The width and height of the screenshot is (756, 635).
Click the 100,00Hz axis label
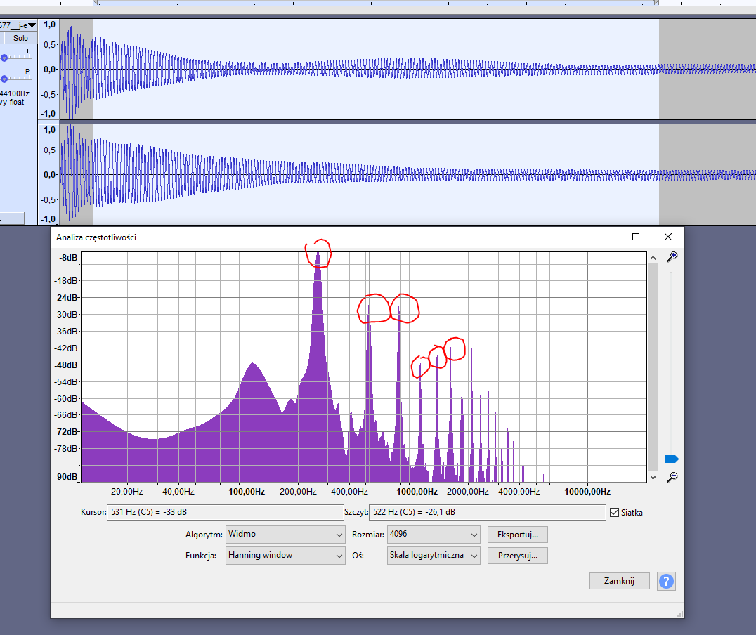(x=247, y=492)
